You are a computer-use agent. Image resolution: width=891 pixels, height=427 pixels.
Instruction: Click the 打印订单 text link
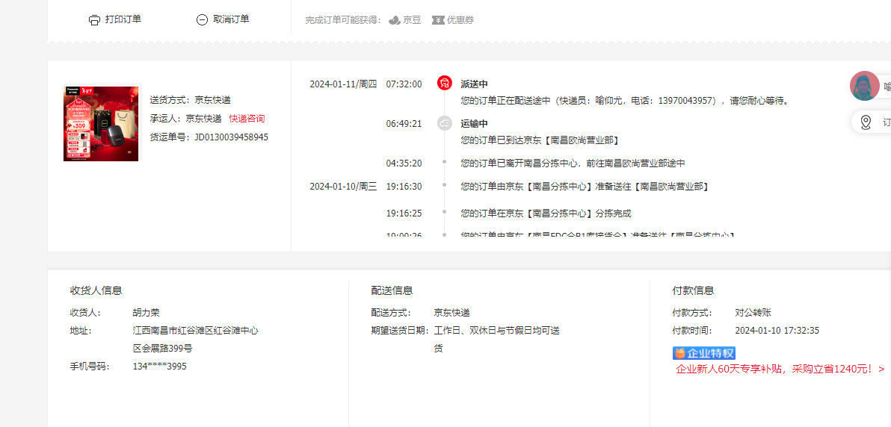(123, 19)
